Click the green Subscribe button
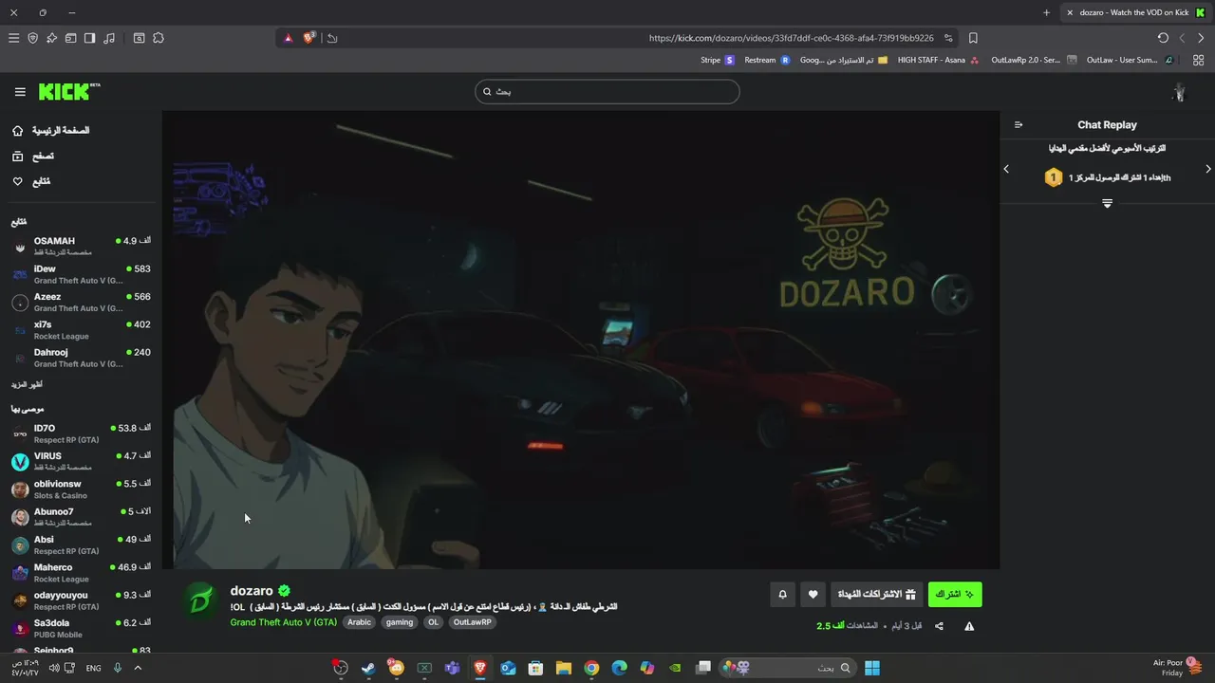Viewport: 1215px width, 683px height. (955, 595)
